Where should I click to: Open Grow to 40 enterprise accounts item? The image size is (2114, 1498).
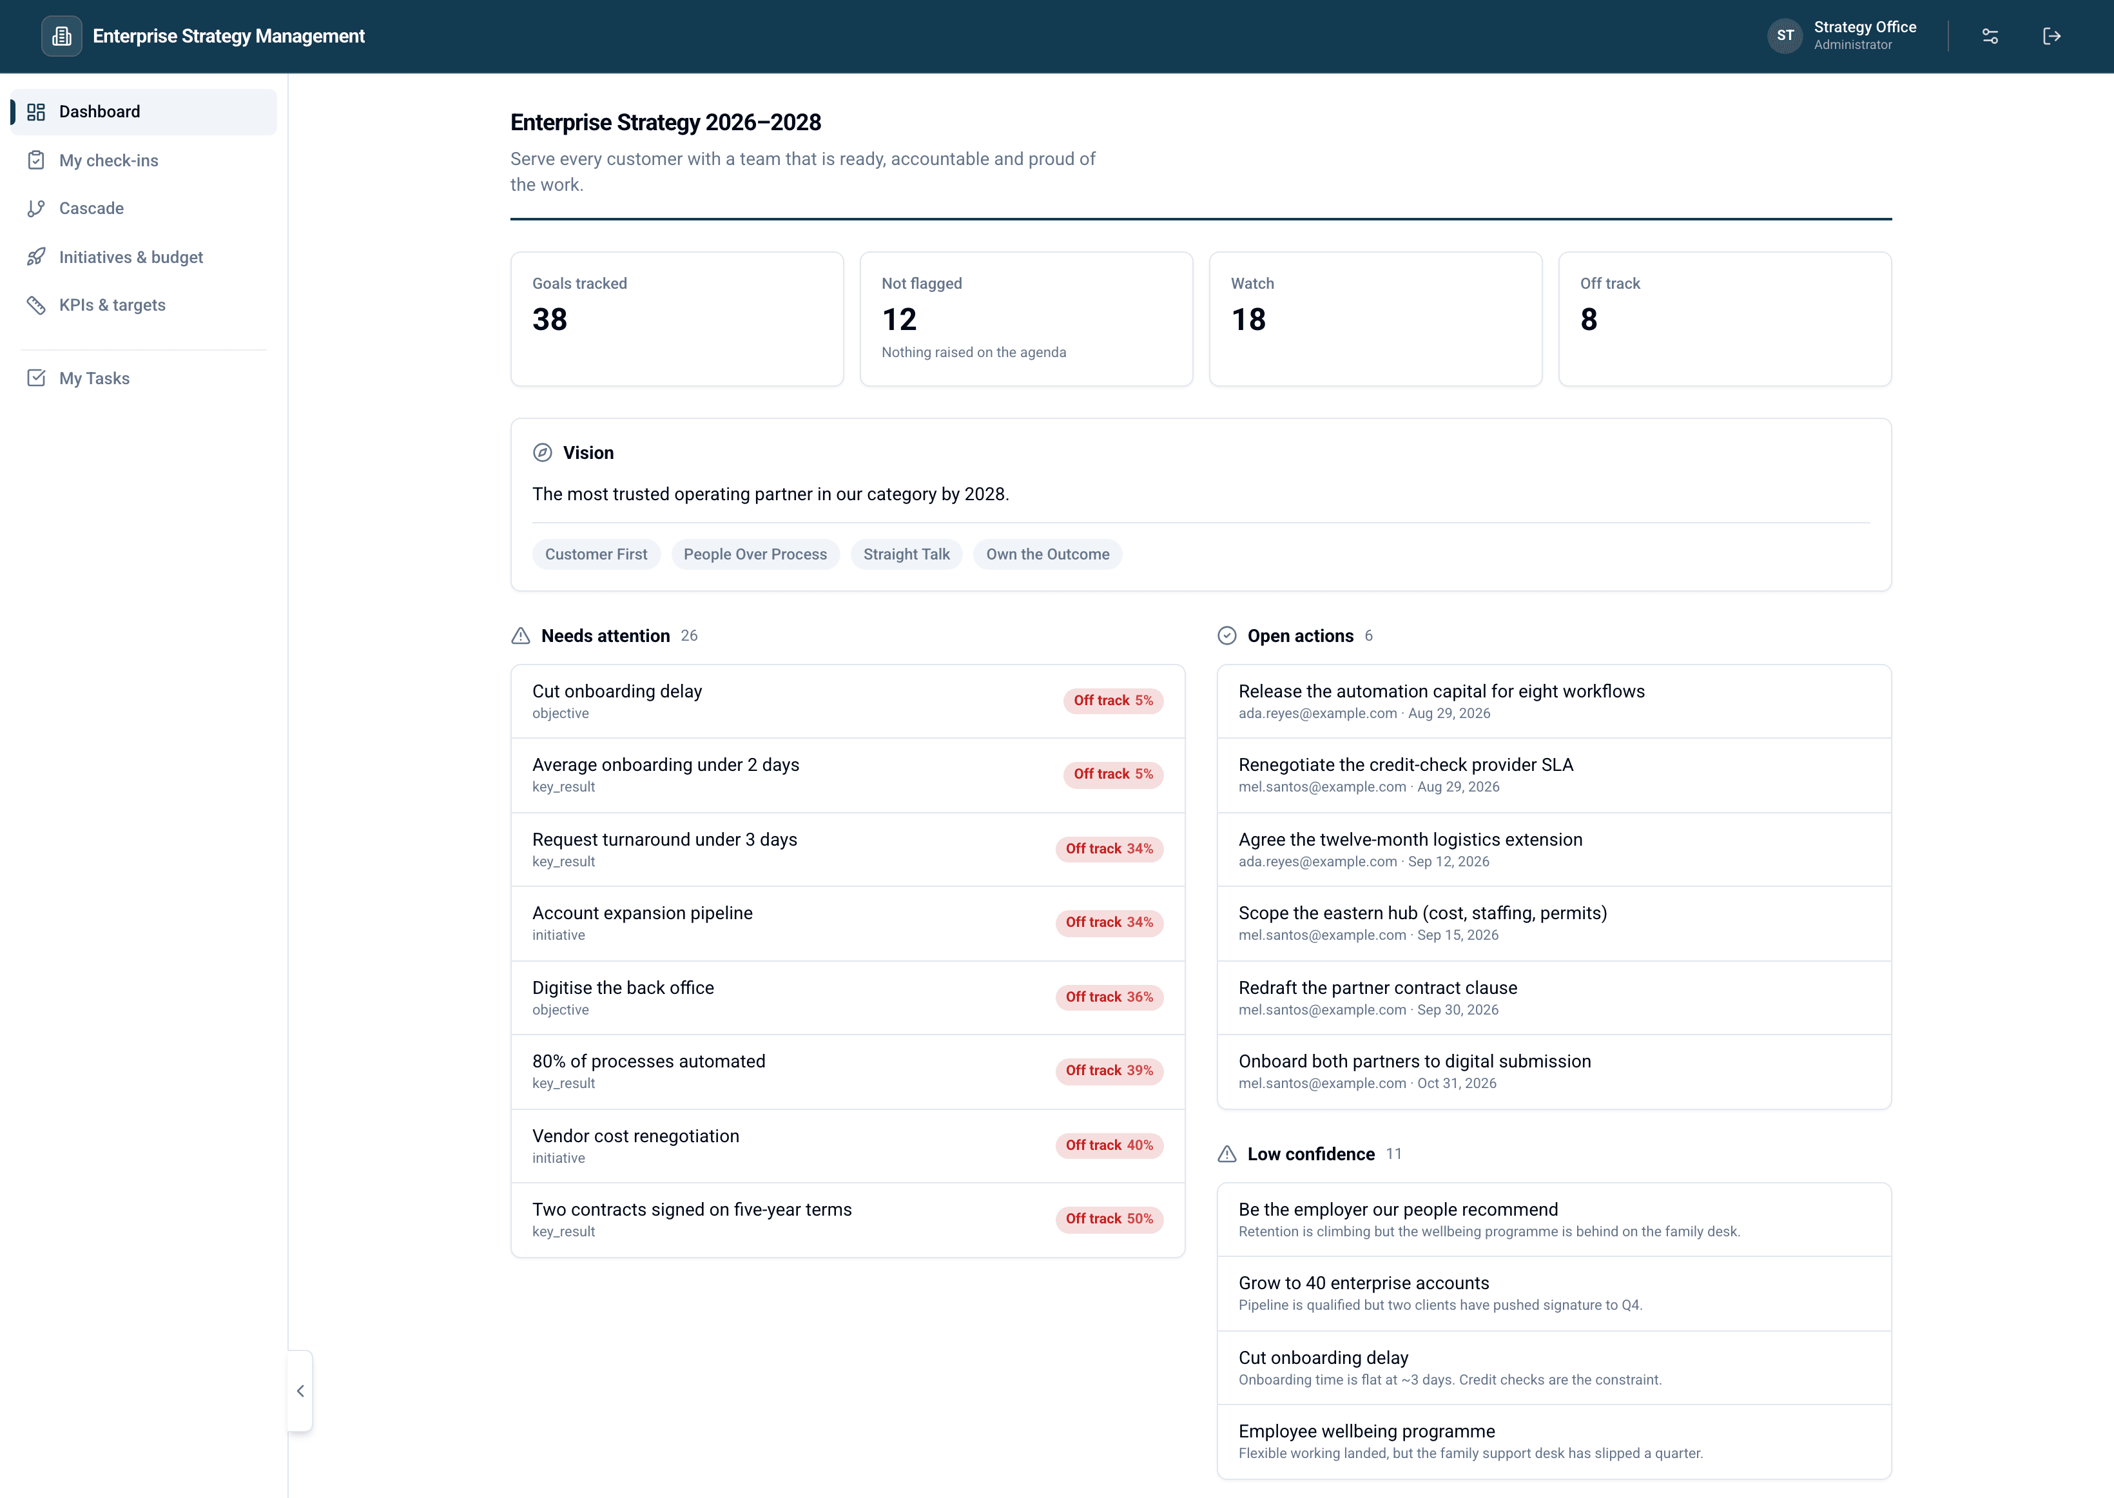tap(1554, 1293)
